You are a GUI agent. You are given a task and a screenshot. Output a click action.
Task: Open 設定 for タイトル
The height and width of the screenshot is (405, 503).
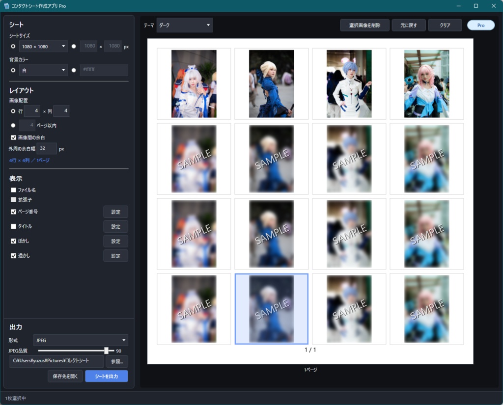pyautogui.click(x=116, y=227)
